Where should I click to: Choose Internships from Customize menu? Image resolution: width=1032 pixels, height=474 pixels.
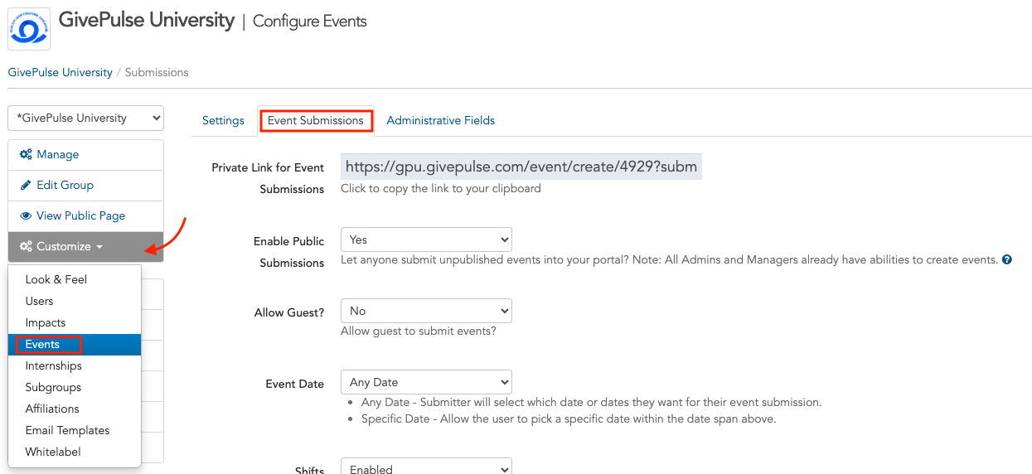[x=75, y=365]
